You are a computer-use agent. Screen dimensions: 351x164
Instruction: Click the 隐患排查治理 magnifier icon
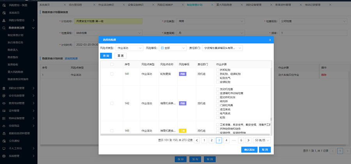pyautogui.click(x=4, y=28)
